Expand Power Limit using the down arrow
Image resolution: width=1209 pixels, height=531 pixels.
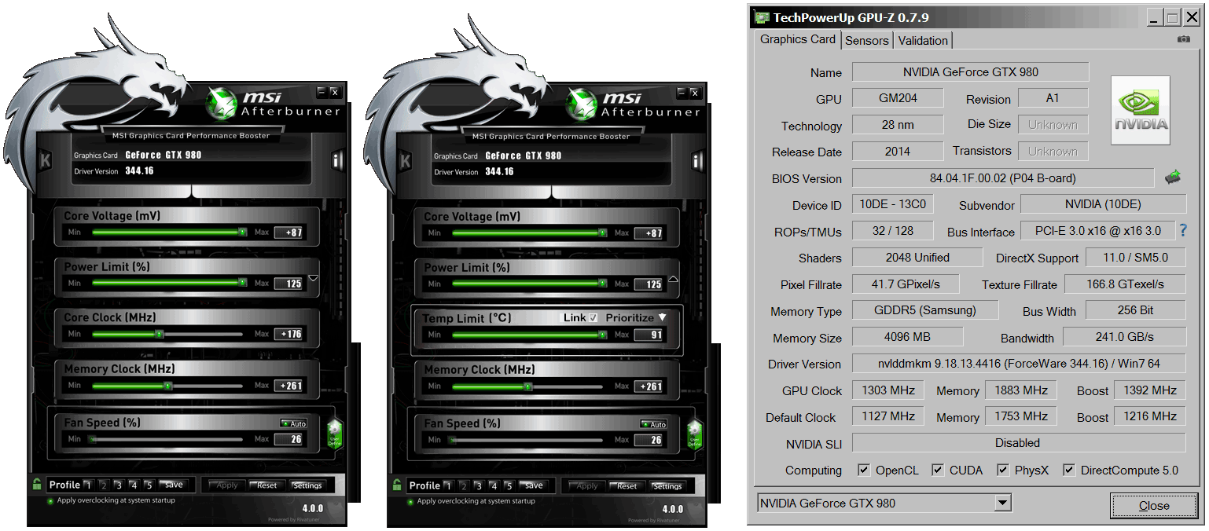click(x=313, y=278)
